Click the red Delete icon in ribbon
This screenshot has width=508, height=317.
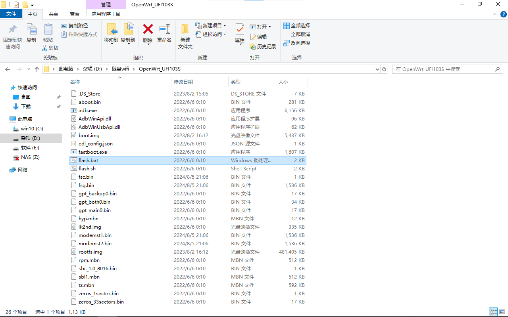(x=148, y=30)
